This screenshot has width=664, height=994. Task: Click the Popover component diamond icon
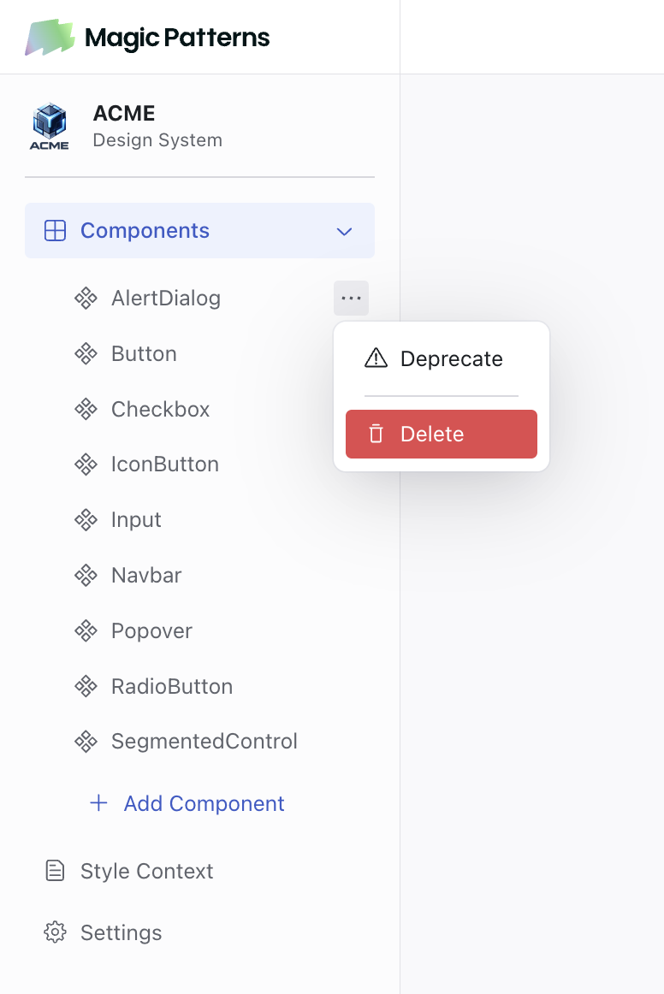click(x=86, y=630)
